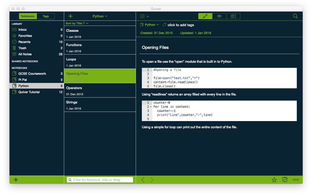Click the second code cell with the counter loop
This screenshot has width=315, height=193.
219,111
